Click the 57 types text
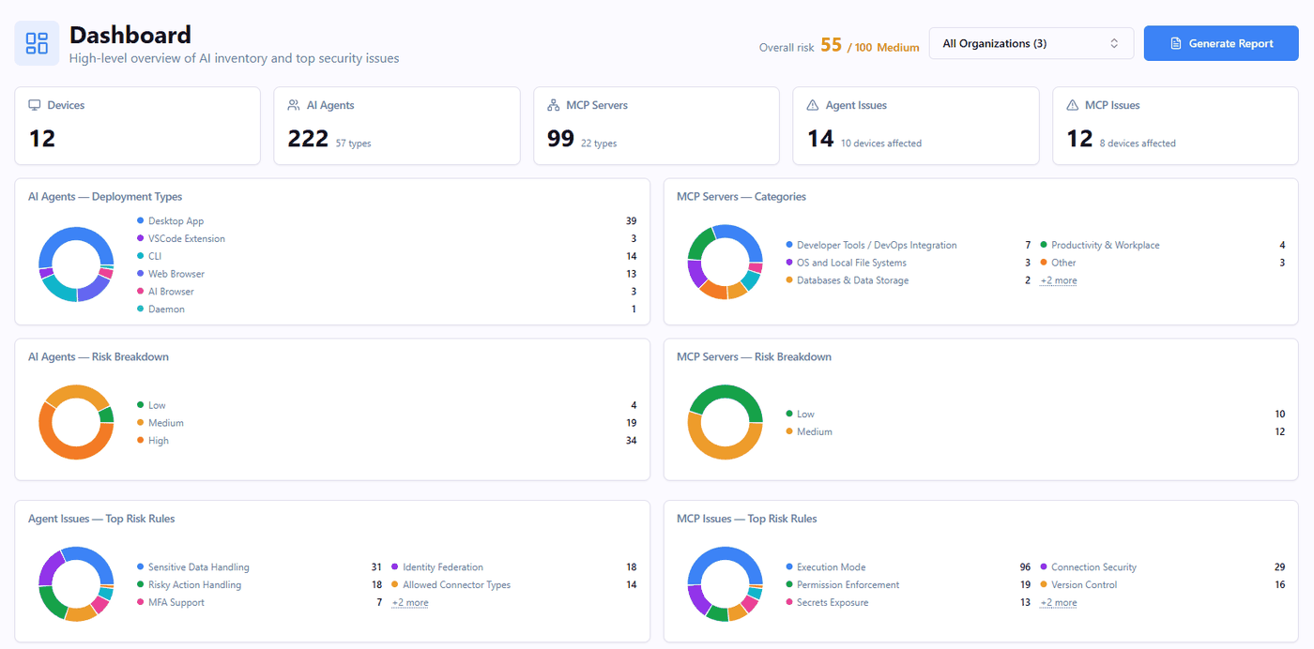Viewport: 1314px width, 649px height. (x=353, y=143)
